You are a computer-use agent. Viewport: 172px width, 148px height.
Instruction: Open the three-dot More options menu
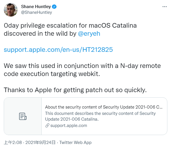[164, 7]
